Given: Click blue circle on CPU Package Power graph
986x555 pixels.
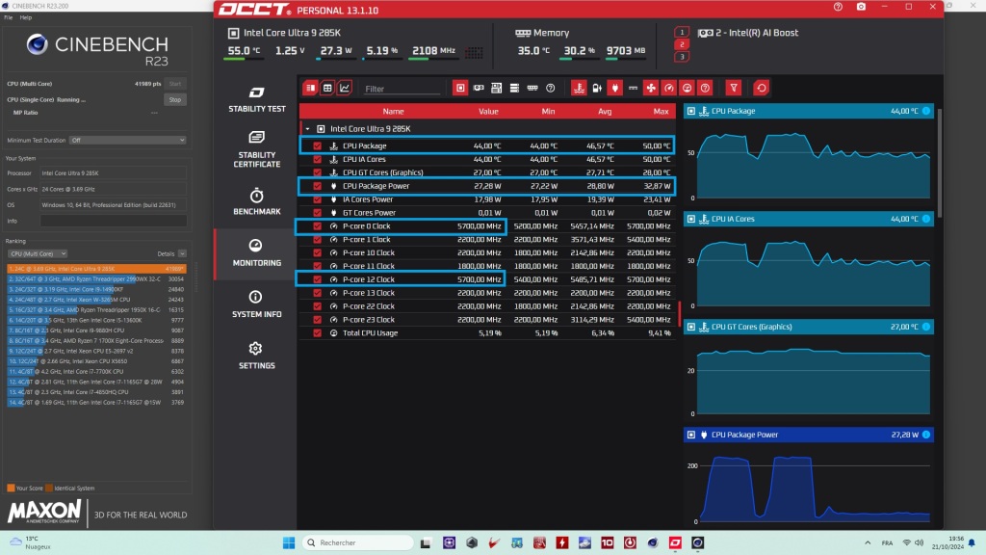Looking at the screenshot, I should coord(925,435).
